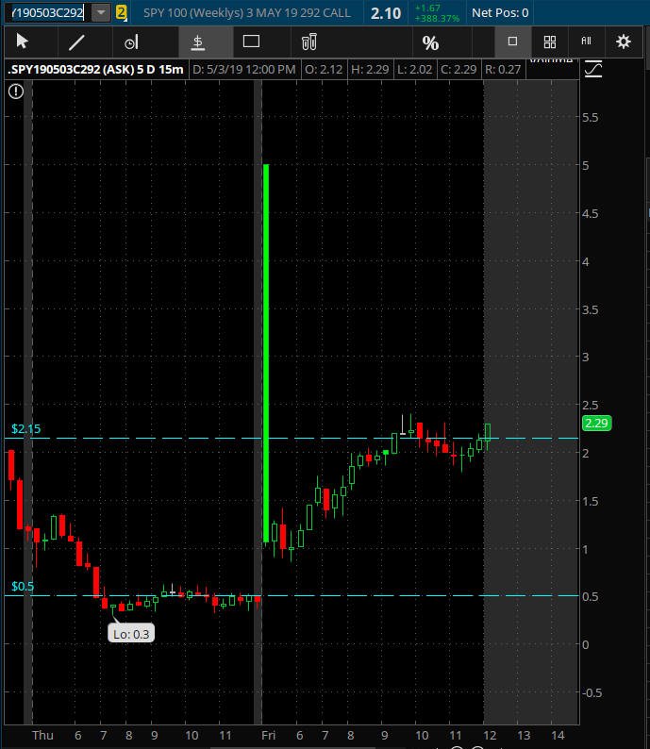Click the H: 2.29 high value

[370, 70]
